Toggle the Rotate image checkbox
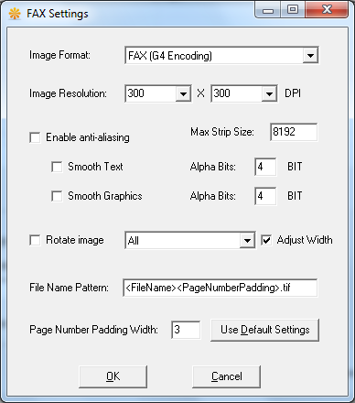Image resolution: width=355 pixels, height=403 pixels. click(35, 240)
